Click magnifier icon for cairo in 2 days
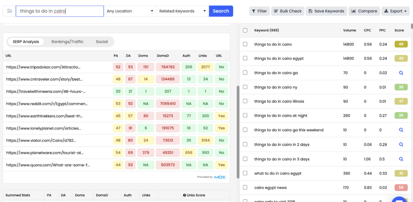The width and height of the screenshot is (413, 202). pos(401,144)
